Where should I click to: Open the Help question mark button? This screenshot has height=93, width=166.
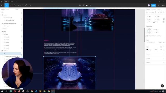coord(162,86)
